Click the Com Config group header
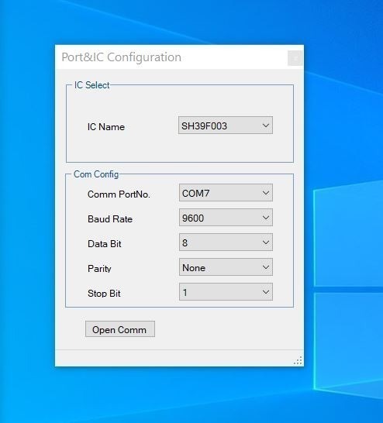Image resolution: width=383 pixels, height=423 pixels. pos(96,174)
